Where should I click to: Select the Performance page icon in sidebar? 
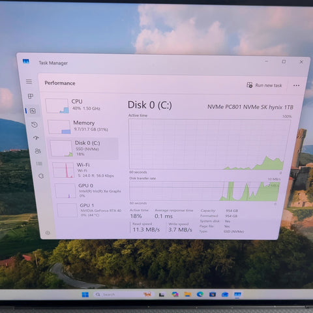click(x=33, y=111)
